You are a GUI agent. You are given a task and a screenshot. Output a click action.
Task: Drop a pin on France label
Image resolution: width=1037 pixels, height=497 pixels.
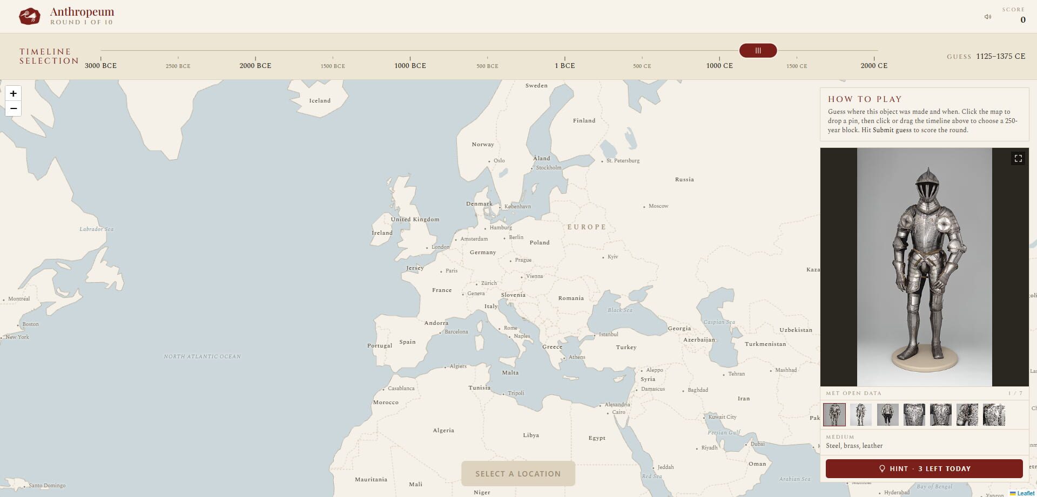pyautogui.click(x=442, y=290)
